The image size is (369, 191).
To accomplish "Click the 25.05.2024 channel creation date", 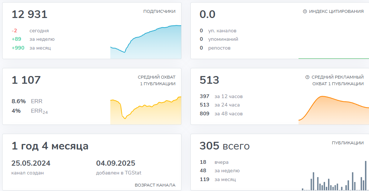I will click(x=31, y=163).
